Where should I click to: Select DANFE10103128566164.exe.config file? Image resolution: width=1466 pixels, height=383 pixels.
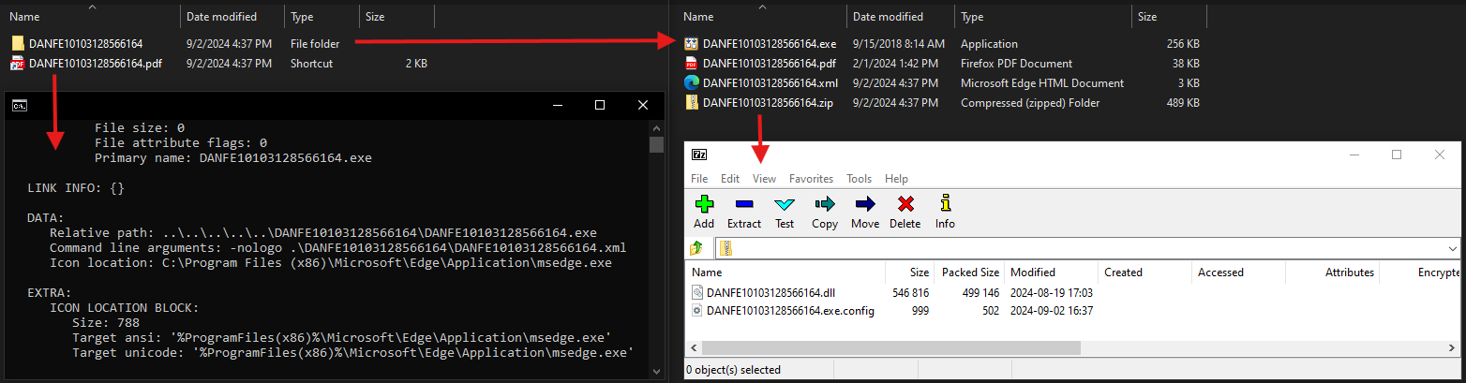point(789,310)
